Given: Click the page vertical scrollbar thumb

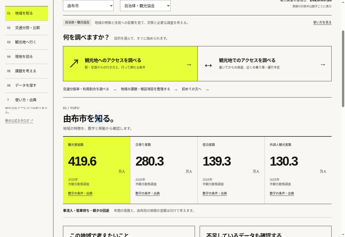Looking at the screenshot, I should [x=343, y=69].
